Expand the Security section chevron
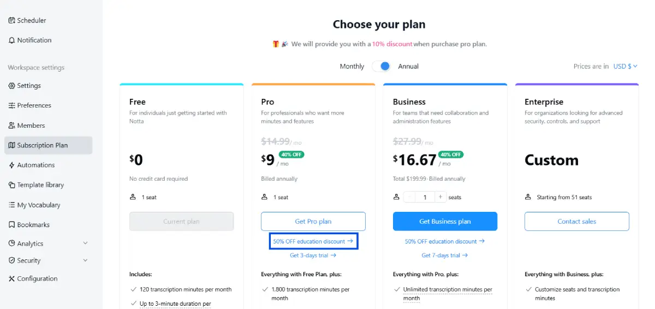Viewport: 655px width, 309px height. [85, 261]
